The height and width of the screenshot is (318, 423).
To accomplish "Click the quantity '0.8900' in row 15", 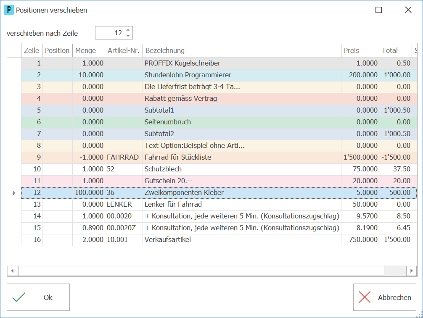I will (x=93, y=228).
